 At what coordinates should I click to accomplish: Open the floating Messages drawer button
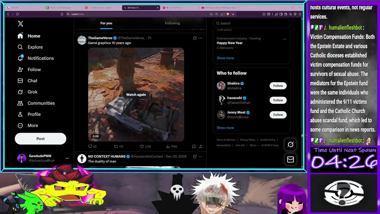[x=290, y=160]
